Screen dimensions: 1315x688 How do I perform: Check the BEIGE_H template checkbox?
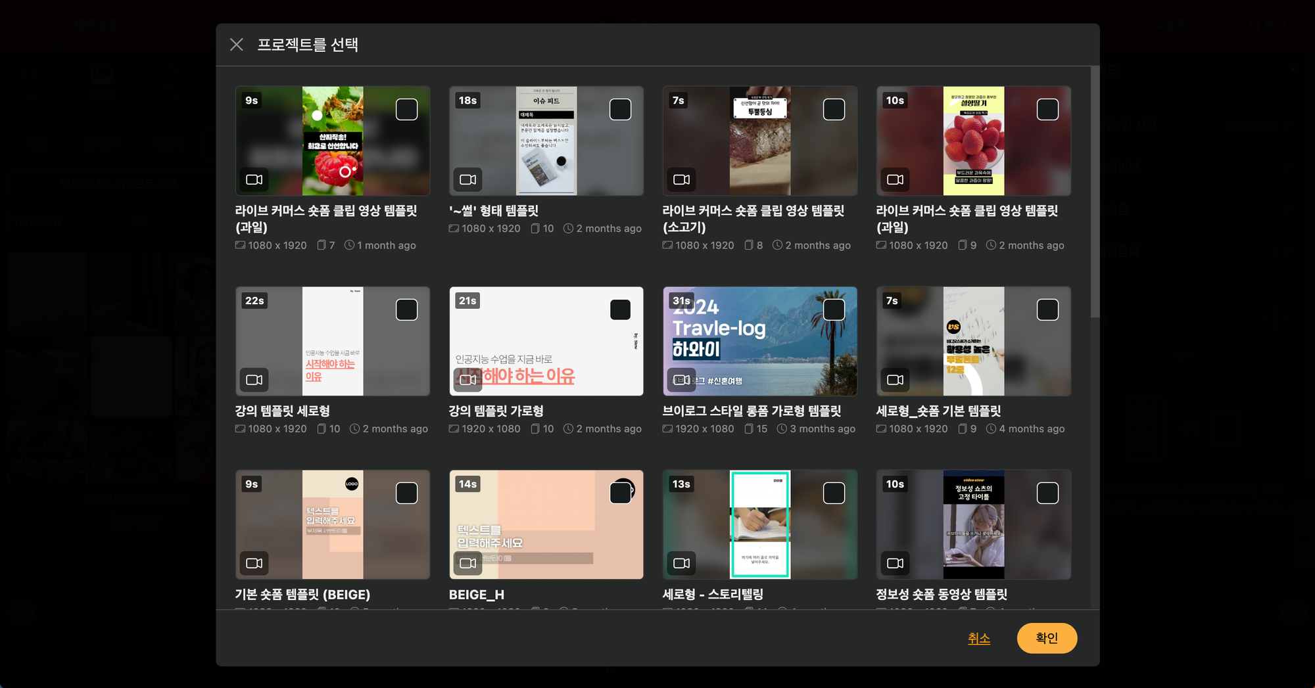click(621, 493)
